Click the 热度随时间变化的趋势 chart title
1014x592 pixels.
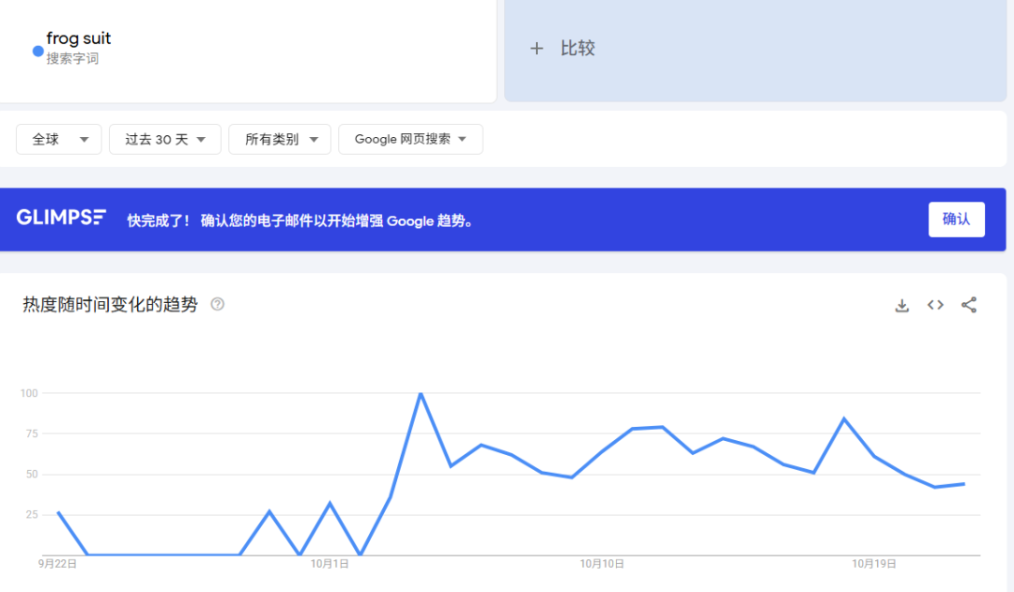pos(111,305)
